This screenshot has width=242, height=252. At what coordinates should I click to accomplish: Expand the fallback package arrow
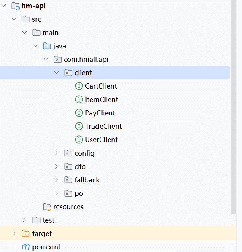[57, 180]
